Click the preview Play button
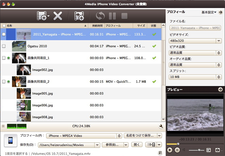The image size is (225, 156). pos(170,150)
